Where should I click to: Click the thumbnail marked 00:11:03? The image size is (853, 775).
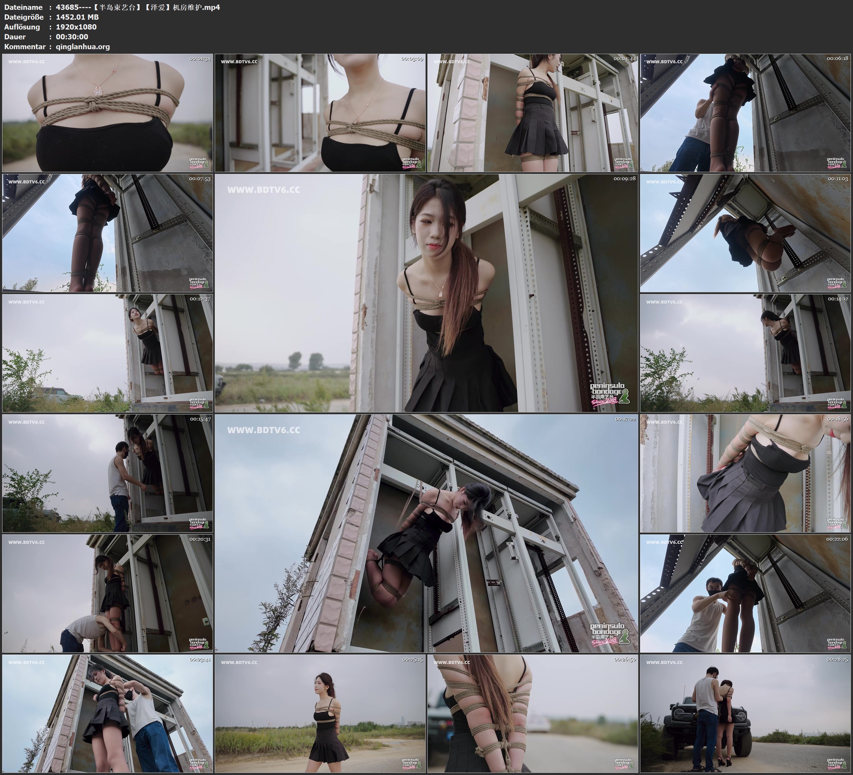click(745, 233)
